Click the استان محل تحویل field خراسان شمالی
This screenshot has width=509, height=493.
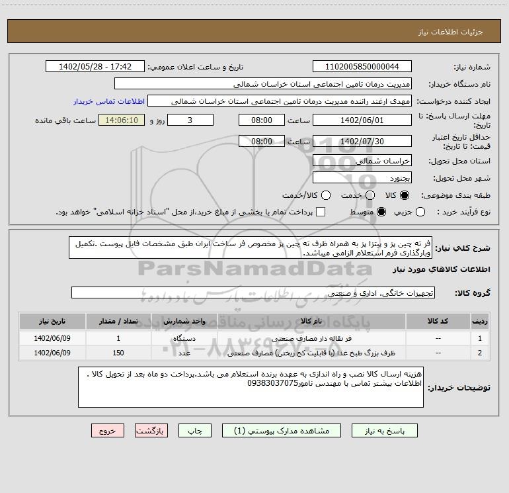point(362,161)
